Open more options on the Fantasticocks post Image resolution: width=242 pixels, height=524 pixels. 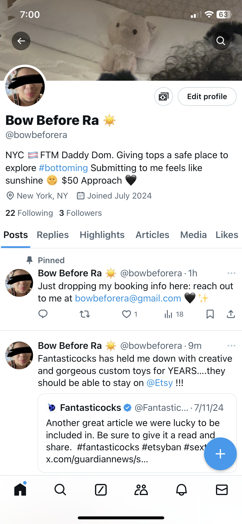(231, 346)
